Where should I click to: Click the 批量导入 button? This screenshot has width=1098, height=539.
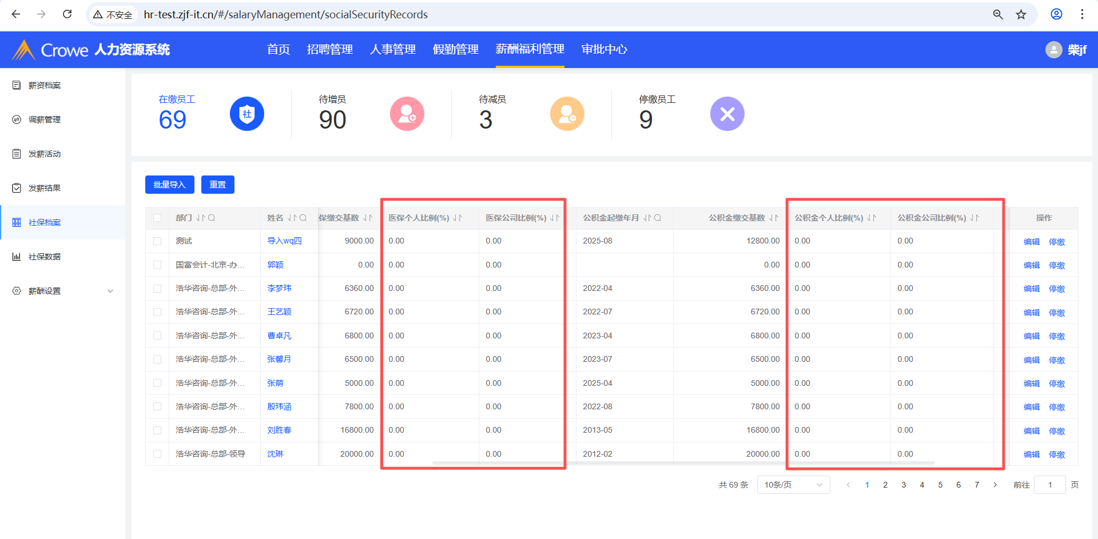[x=169, y=185]
